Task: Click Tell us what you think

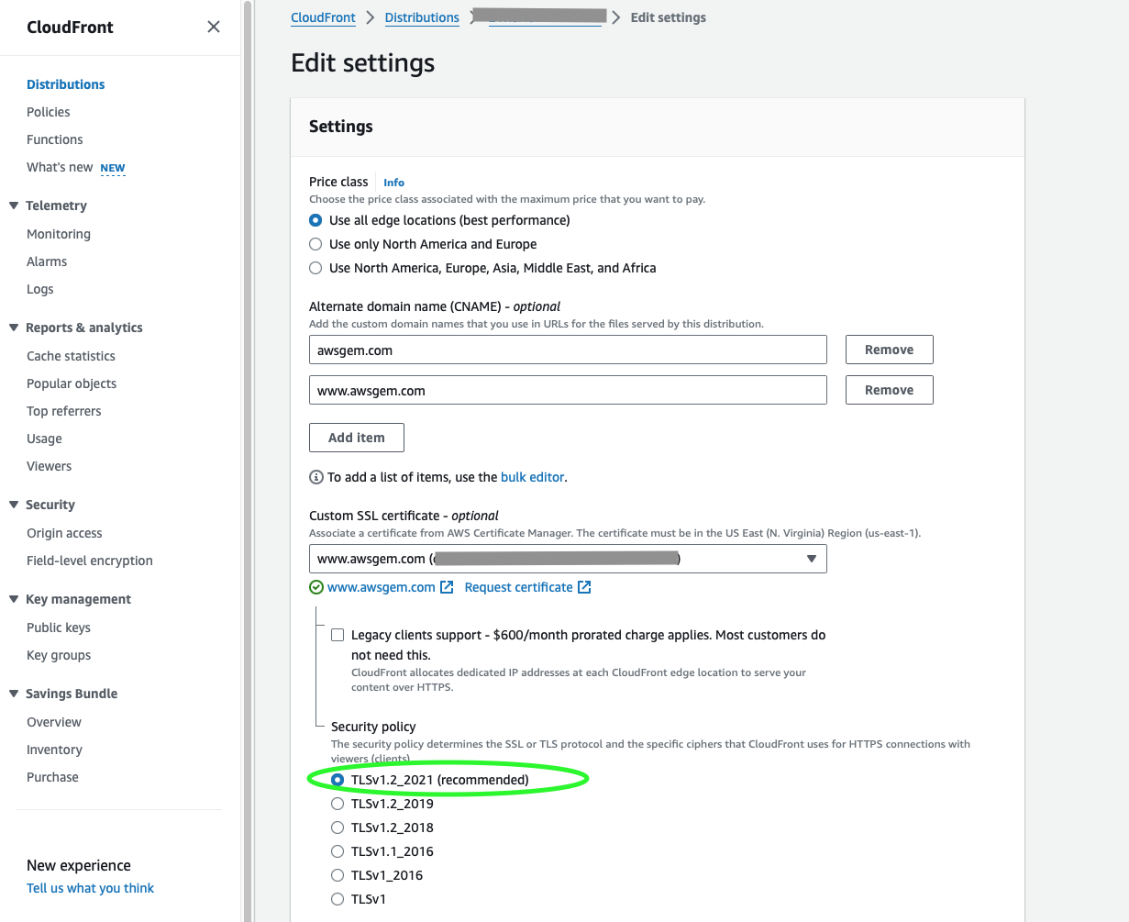Action: point(91,888)
